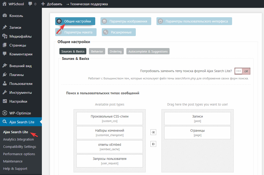Click the Консоль dashboard icon
Image resolution: width=264 pixels, height=175 pixels.
point(5,16)
